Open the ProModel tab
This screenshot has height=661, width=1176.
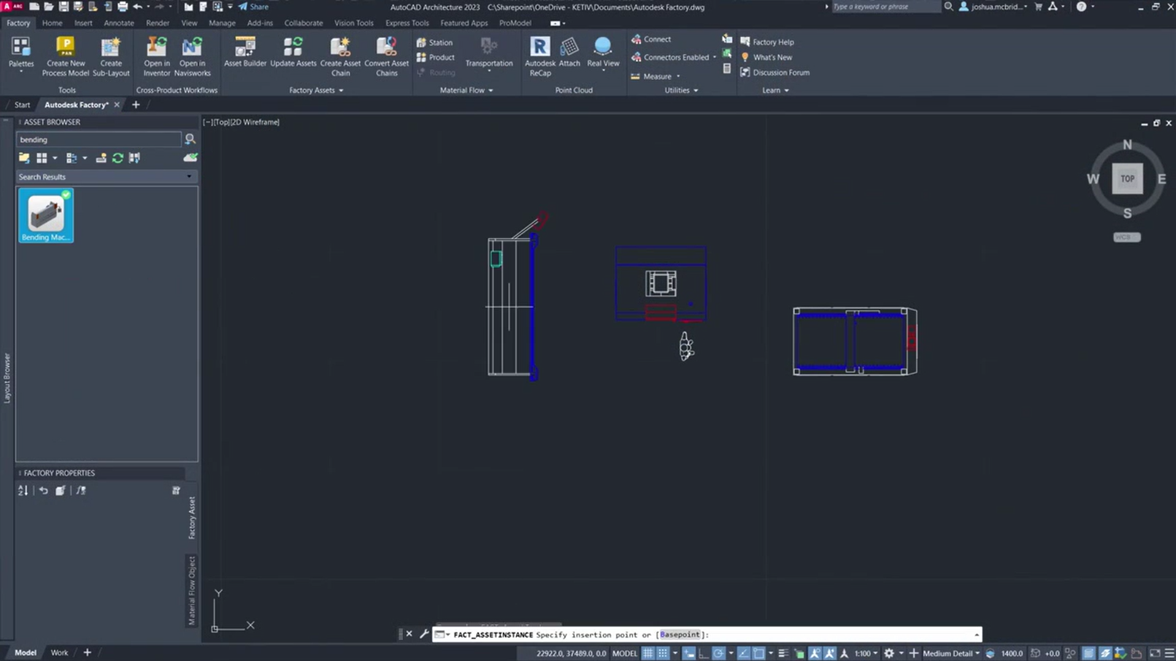coord(515,23)
